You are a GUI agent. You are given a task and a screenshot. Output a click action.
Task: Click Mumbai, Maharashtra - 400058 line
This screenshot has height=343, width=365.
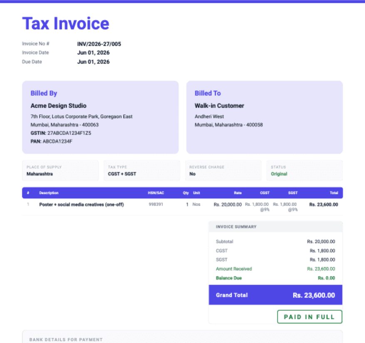click(228, 125)
